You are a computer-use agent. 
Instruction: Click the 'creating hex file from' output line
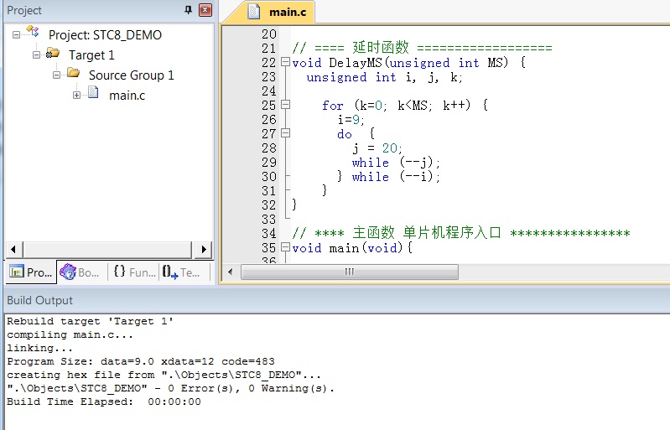pos(164,375)
